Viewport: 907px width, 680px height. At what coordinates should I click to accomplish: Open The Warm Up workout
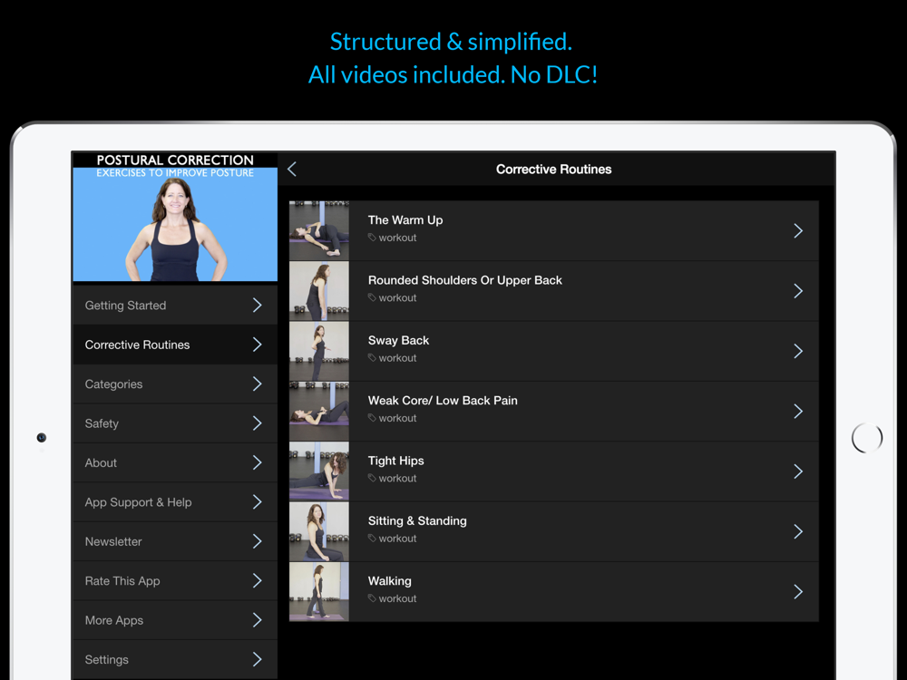(553, 230)
